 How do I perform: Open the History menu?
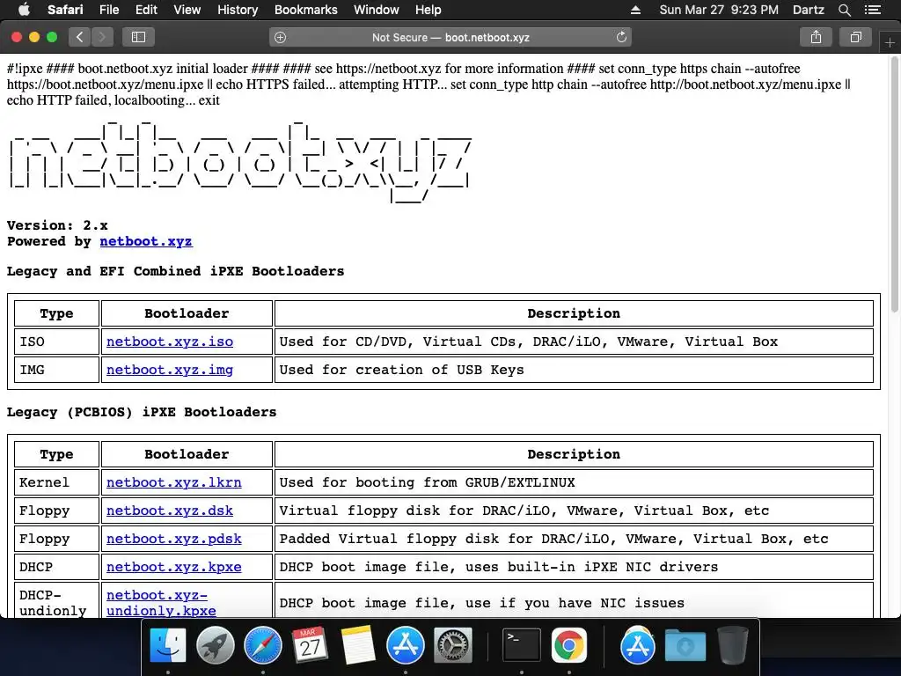pos(238,10)
